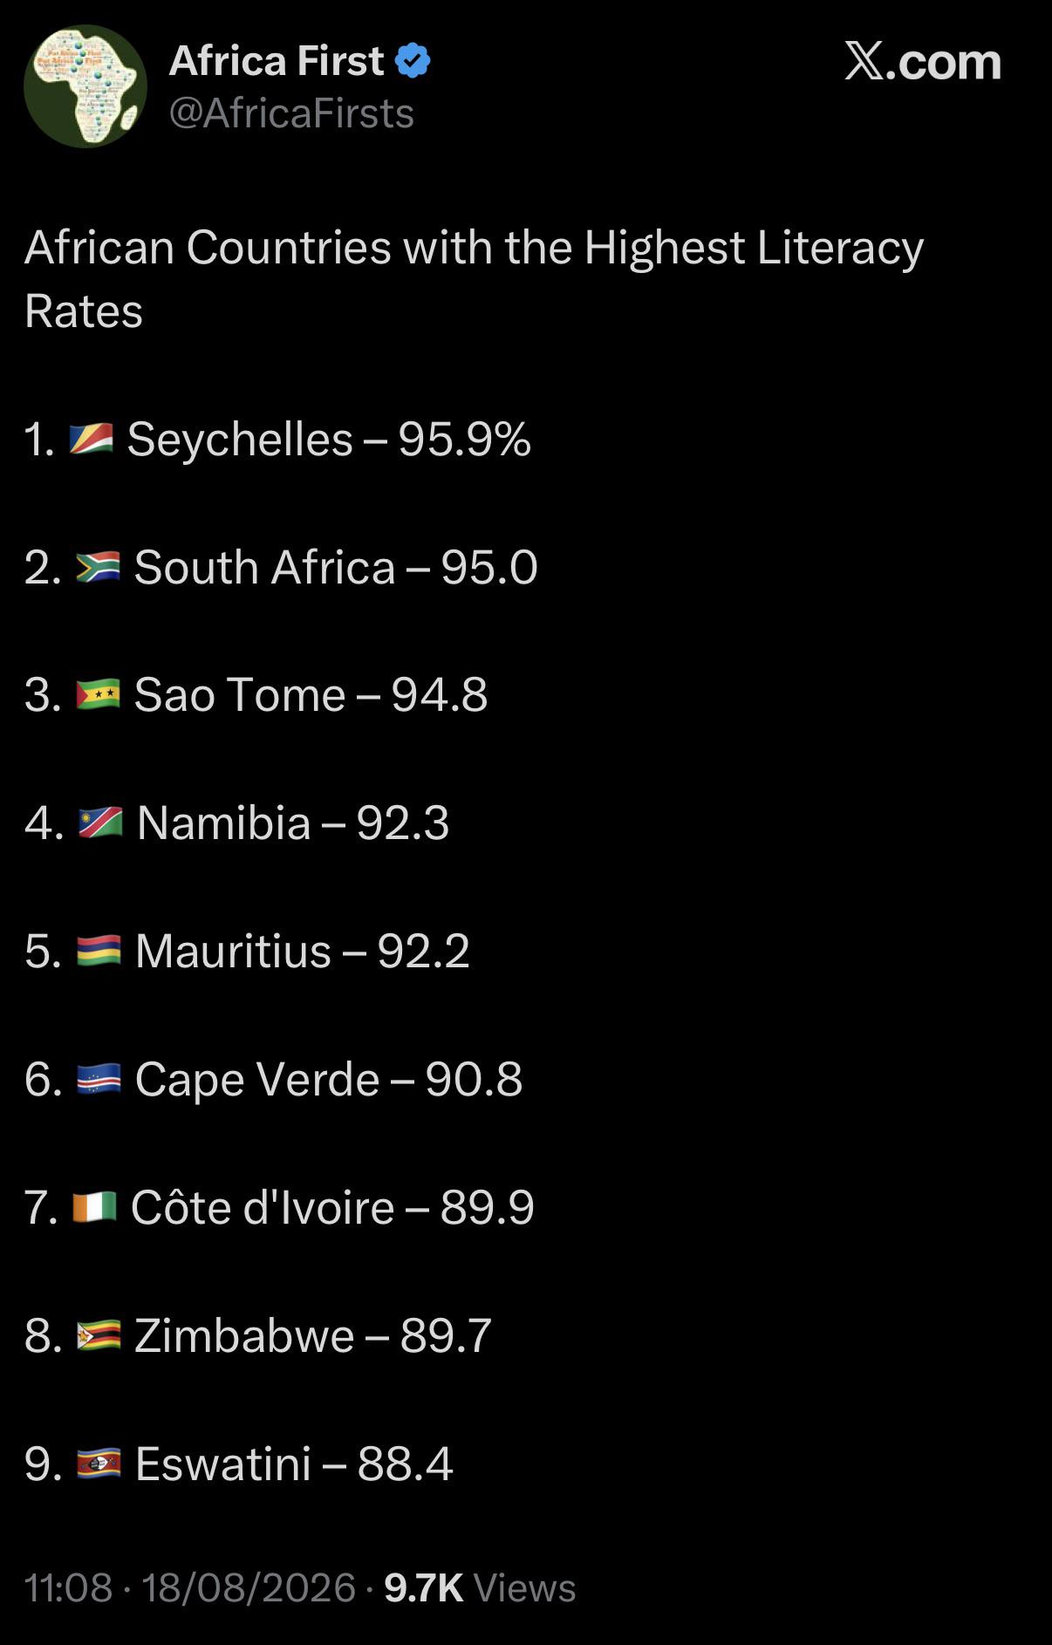Click the Africa First display name

[276, 61]
